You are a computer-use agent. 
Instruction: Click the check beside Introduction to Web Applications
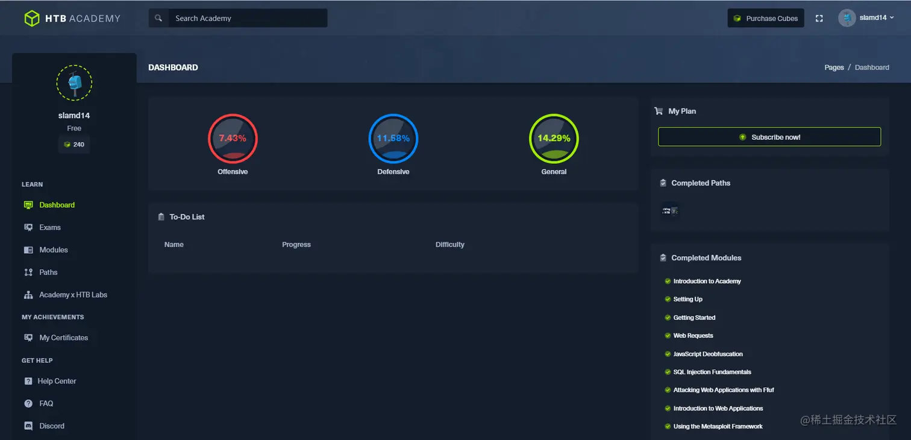[668, 408]
